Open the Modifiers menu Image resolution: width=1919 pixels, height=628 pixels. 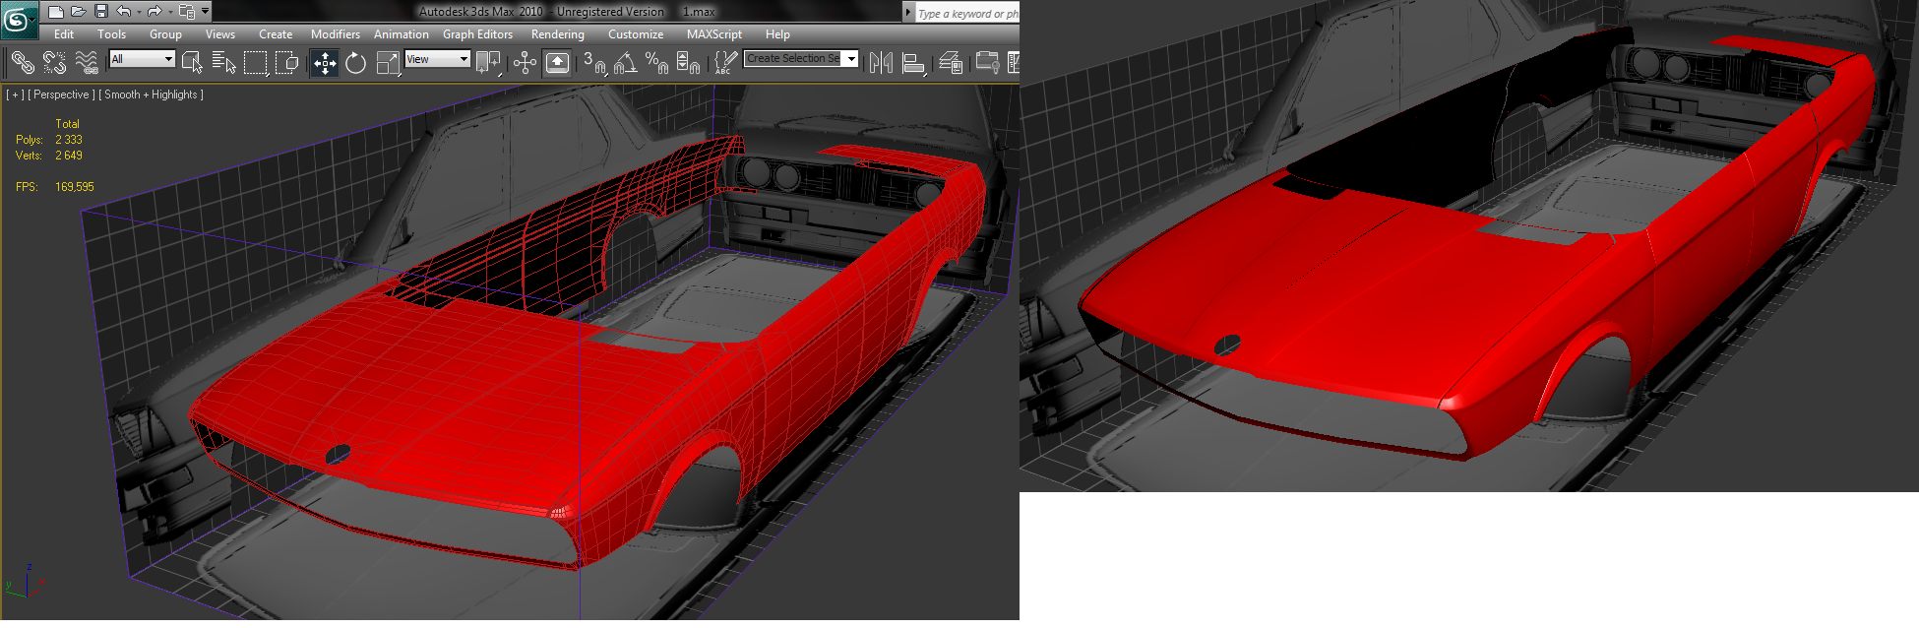point(335,34)
